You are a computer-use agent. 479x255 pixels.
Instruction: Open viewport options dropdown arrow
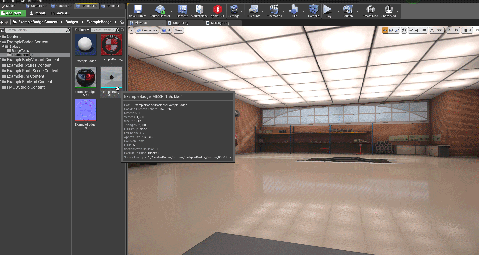point(131,30)
